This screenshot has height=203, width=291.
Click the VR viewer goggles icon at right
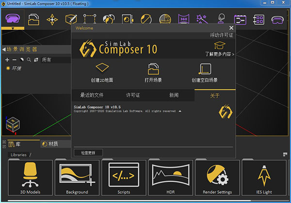(x=277, y=20)
